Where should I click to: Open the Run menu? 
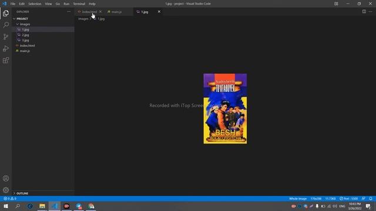click(x=66, y=4)
